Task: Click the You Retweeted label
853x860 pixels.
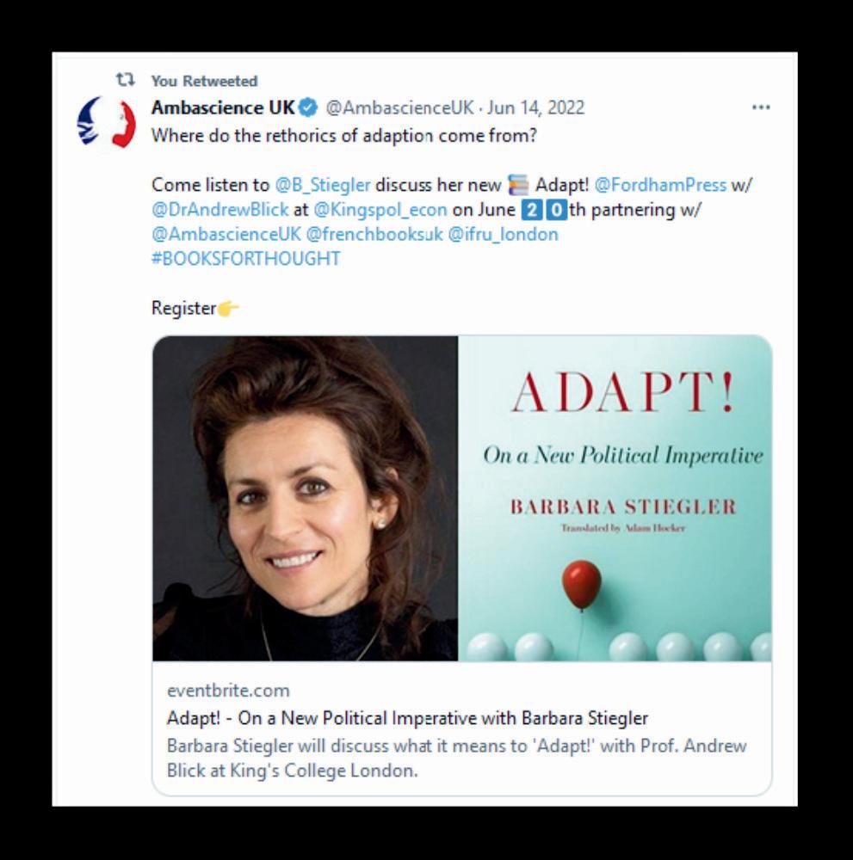Action: 204,81
